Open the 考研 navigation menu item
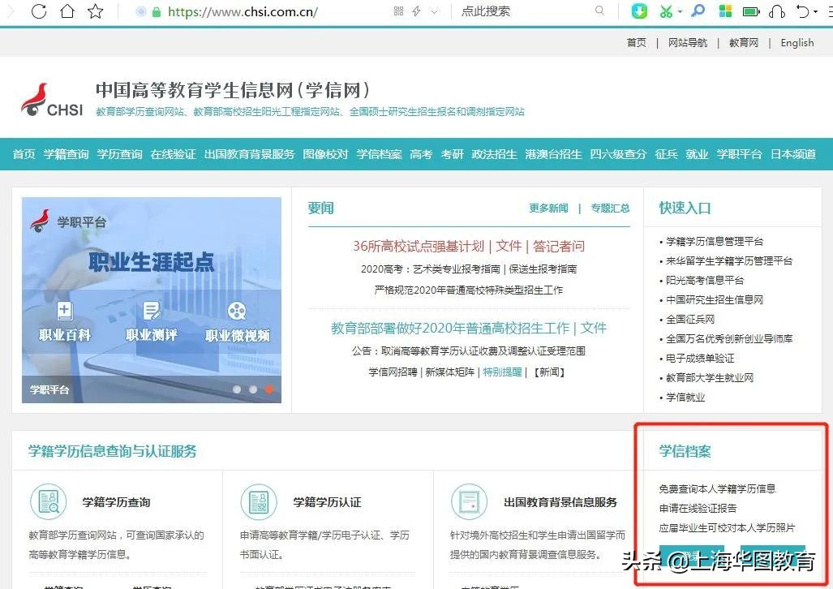 (452, 154)
